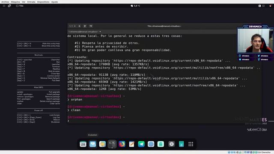Viewport: 274px width, 154px height.
Task: Open the Calendar app in the dock
Action: (83, 144)
